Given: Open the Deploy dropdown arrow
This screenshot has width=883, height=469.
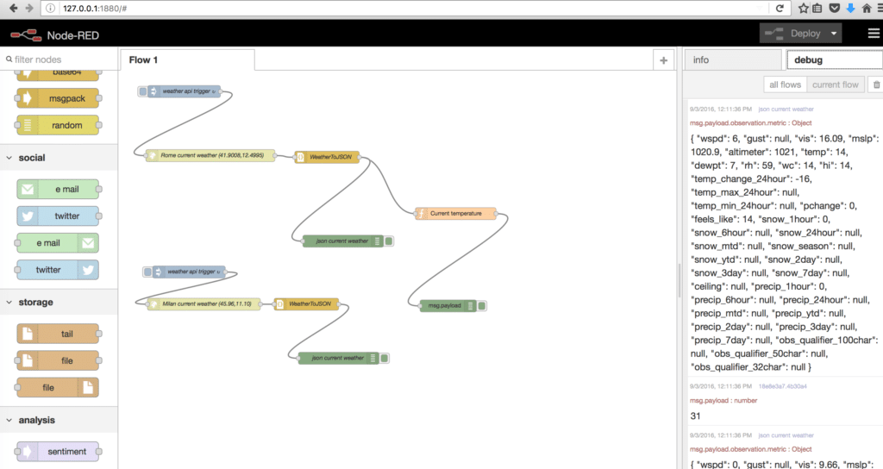Looking at the screenshot, I should 834,34.
